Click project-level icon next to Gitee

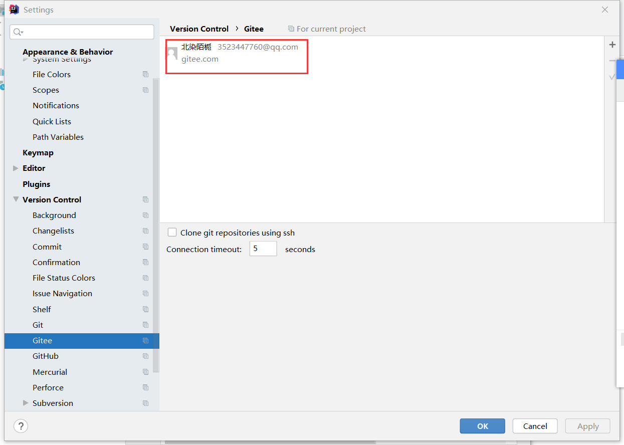click(145, 341)
